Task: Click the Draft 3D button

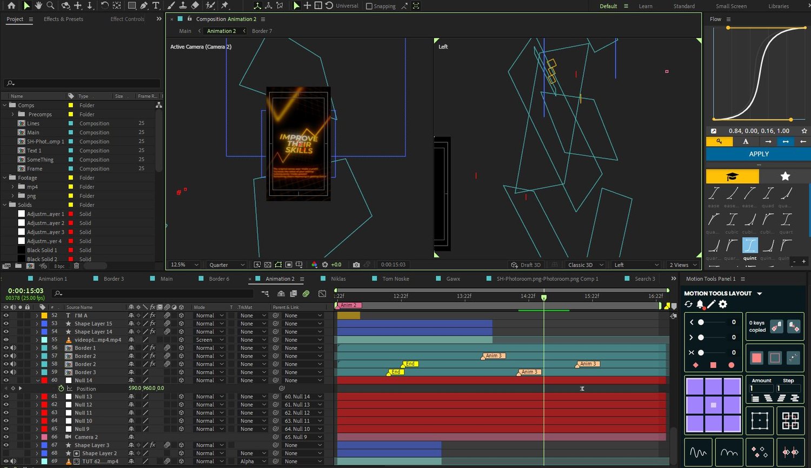Action: coord(526,265)
